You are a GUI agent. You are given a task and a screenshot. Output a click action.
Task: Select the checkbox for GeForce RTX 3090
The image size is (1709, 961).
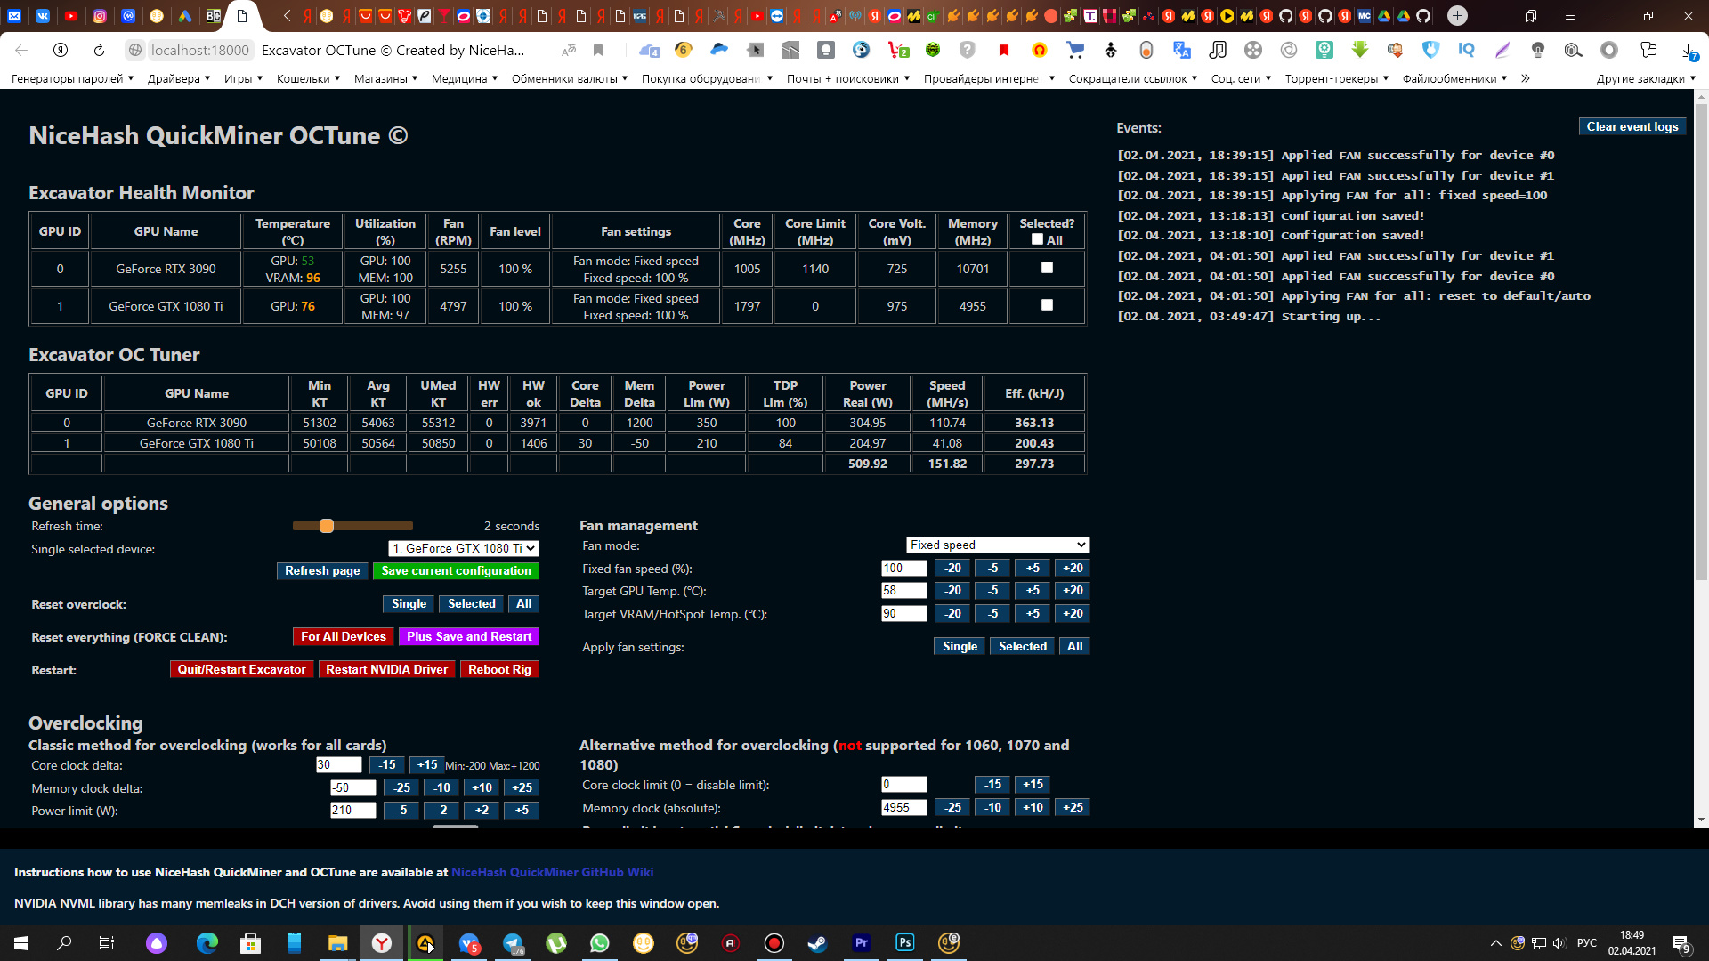(x=1047, y=268)
